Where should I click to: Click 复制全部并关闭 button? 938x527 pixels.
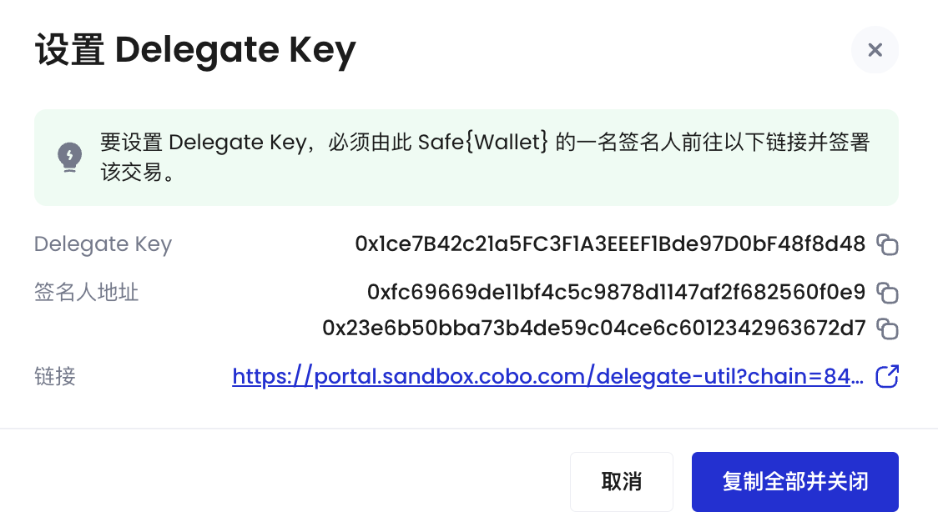tap(795, 482)
